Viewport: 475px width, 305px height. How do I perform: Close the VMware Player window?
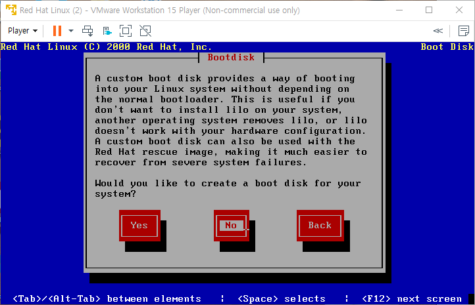[459, 10]
